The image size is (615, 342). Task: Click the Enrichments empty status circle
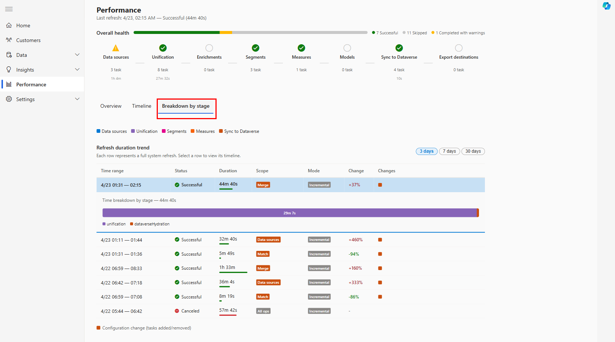[x=209, y=48]
